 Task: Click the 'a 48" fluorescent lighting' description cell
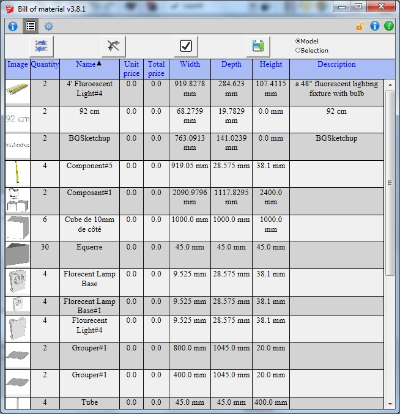[336, 92]
